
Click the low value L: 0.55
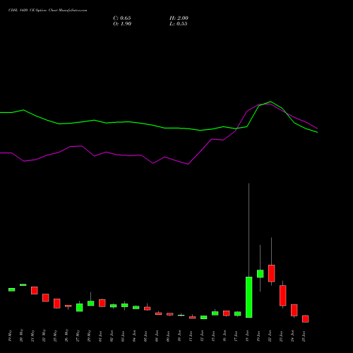(x=179, y=24)
